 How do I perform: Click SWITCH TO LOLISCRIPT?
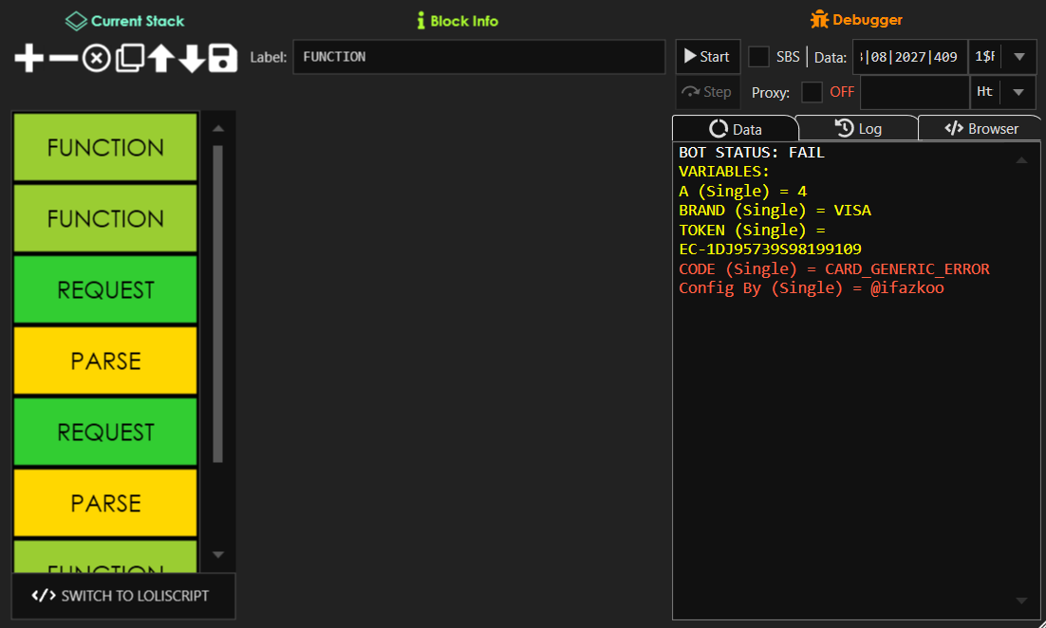click(x=122, y=596)
